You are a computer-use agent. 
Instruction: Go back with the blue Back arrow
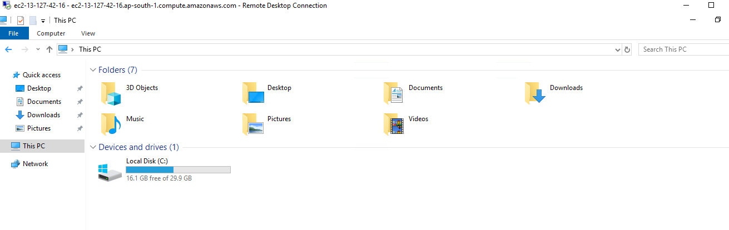(x=8, y=49)
